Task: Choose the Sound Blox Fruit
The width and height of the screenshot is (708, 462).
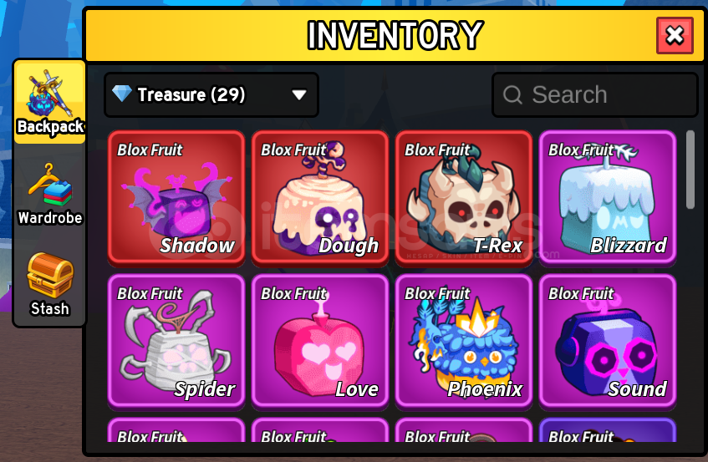Action: click(x=608, y=342)
